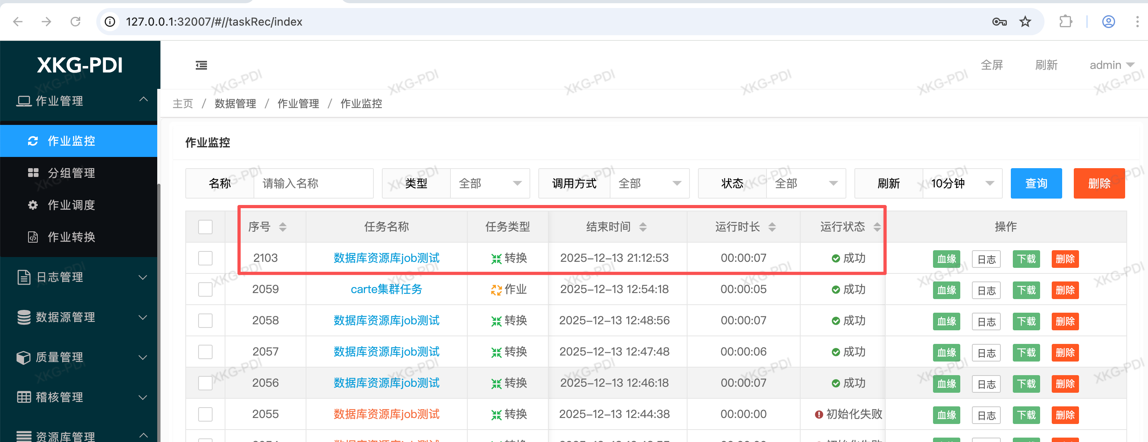This screenshot has height=442, width=1148.
Task: Tick checkbox for row 2103
Action: (x=205, y=258)
